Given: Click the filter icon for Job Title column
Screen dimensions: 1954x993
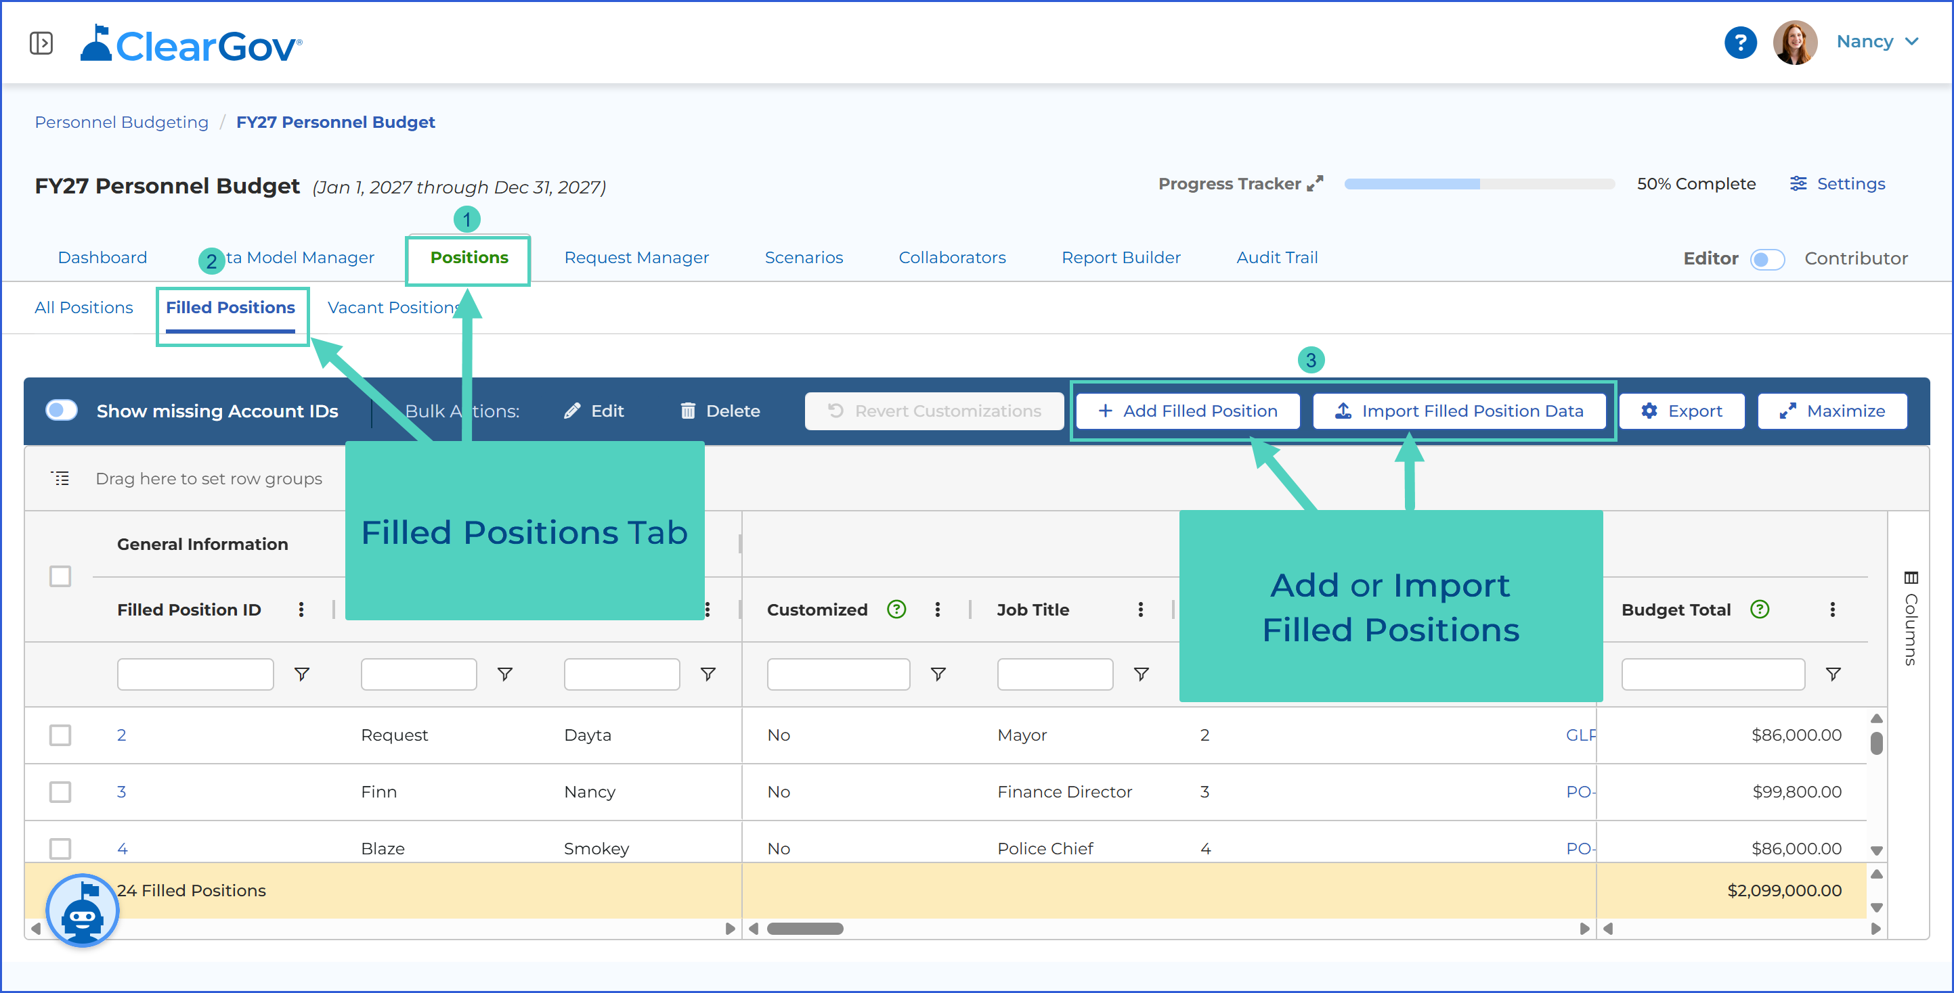Looking at the screenshot, I should (1141, 674).
